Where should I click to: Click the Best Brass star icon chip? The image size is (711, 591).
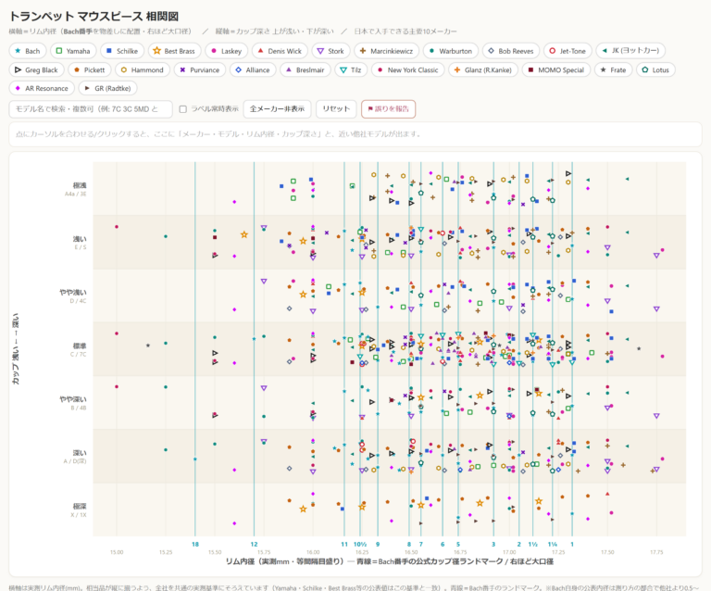point(175,51)
